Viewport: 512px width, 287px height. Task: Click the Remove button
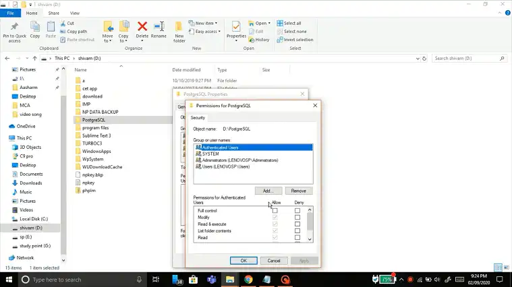(x=298, y=191)
